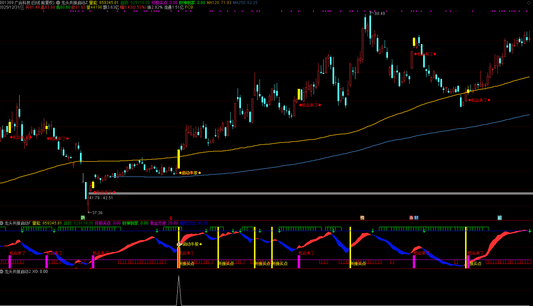Click the 幅0.43(0.53%) change value
533x306 pixels.
pos(133,7)
